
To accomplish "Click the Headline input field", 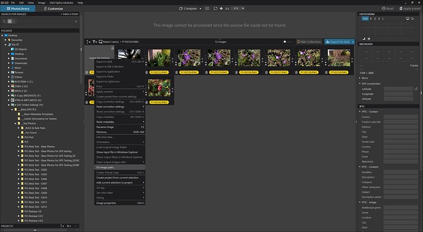I will (400, 172).
